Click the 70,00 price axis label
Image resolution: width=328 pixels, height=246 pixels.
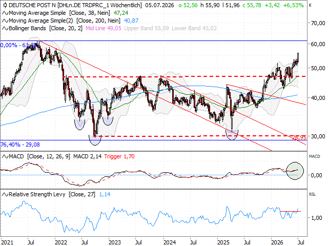click(x=318, y=23)
